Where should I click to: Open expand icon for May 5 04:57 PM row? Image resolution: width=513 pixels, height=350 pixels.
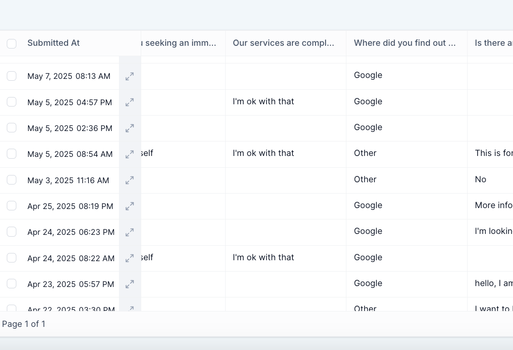[x=130, y=102]
